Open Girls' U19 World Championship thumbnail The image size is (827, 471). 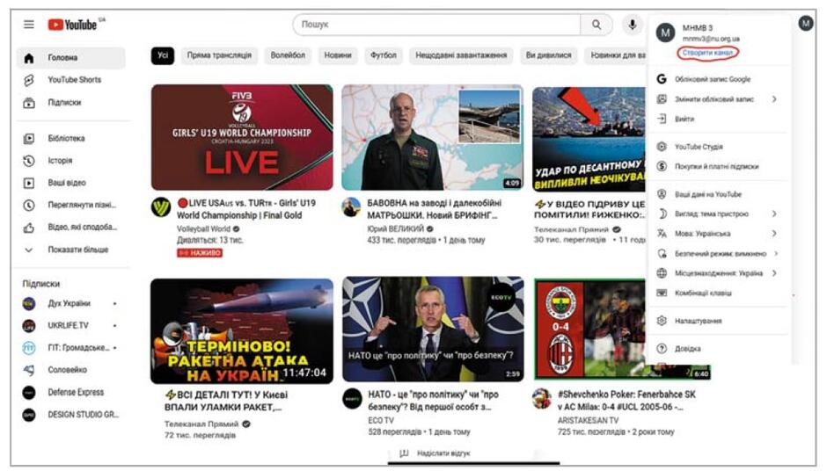(242, 137)
